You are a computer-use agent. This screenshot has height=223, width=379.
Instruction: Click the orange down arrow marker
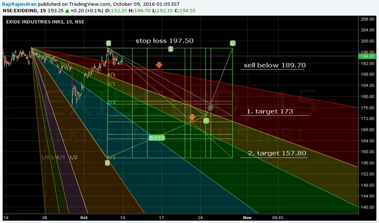tap(192, 118)
